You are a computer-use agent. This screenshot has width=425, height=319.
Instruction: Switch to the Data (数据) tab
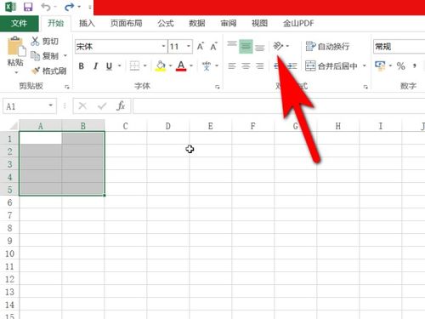pyautogui.click(x=197, y=23)
